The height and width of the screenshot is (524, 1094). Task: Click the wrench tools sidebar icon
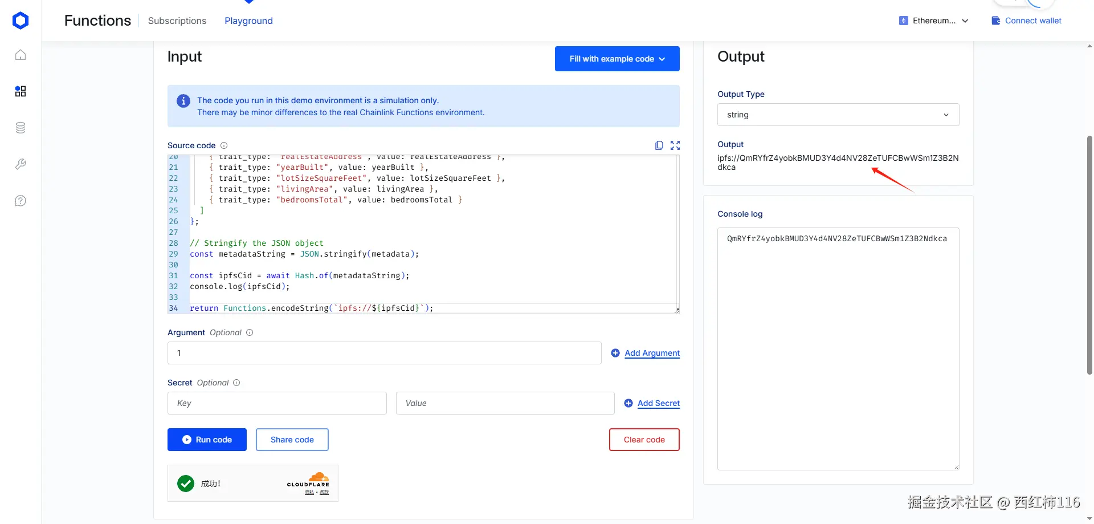[x=21, y=164]
